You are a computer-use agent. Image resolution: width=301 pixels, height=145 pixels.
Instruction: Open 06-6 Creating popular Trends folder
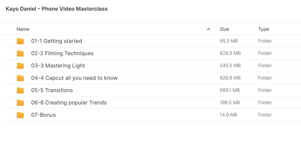69,102
